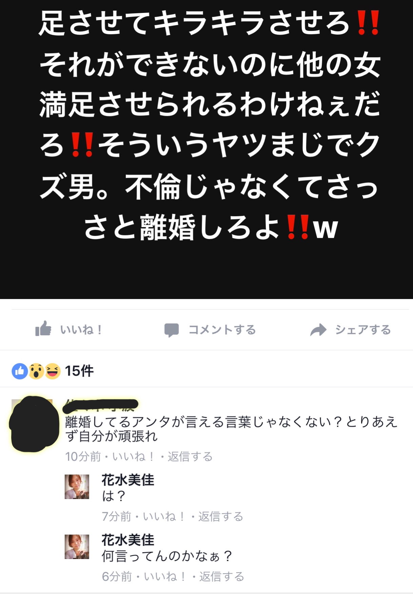Image resolution: width=413 pixels, height=597 pixels.
Task: Open 花水美佳 profile from は？ reply
Action: [x=128, y=480]
